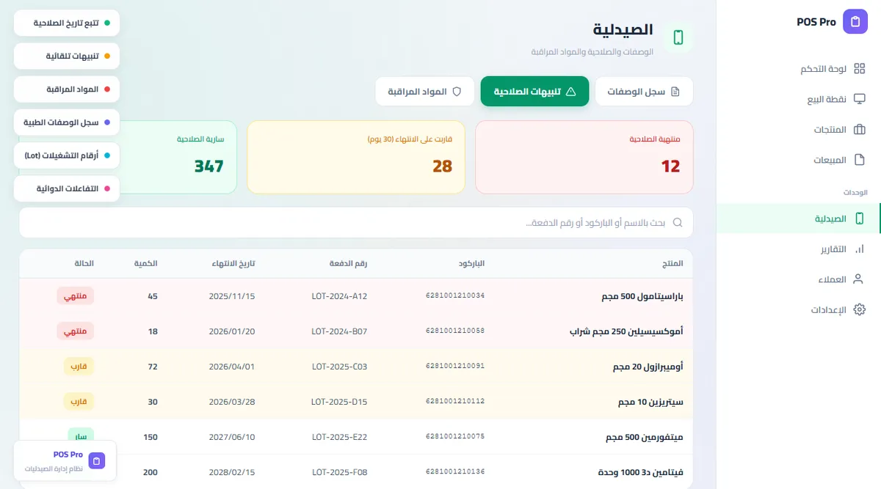Click the point of sale monitor icon
The image size is (881, 489).
[859, 99]
